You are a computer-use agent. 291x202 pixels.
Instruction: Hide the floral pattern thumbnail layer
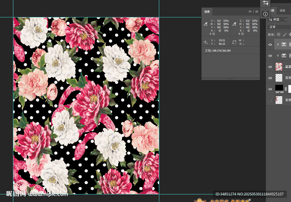pyautogui.click(x=270, y=67)
